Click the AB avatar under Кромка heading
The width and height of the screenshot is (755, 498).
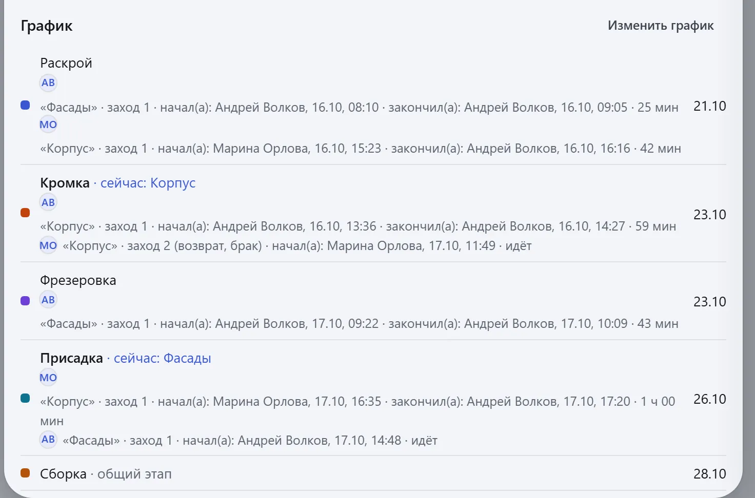48,202
